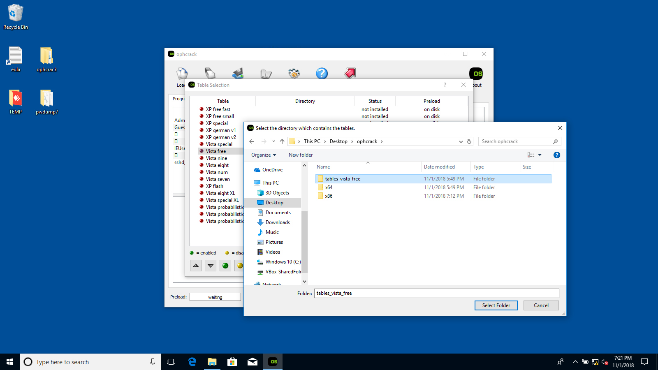Click the OS About logo in ophcrack toolbar
The width and height of the screenshot is (658, 370).
coord(476,74)
